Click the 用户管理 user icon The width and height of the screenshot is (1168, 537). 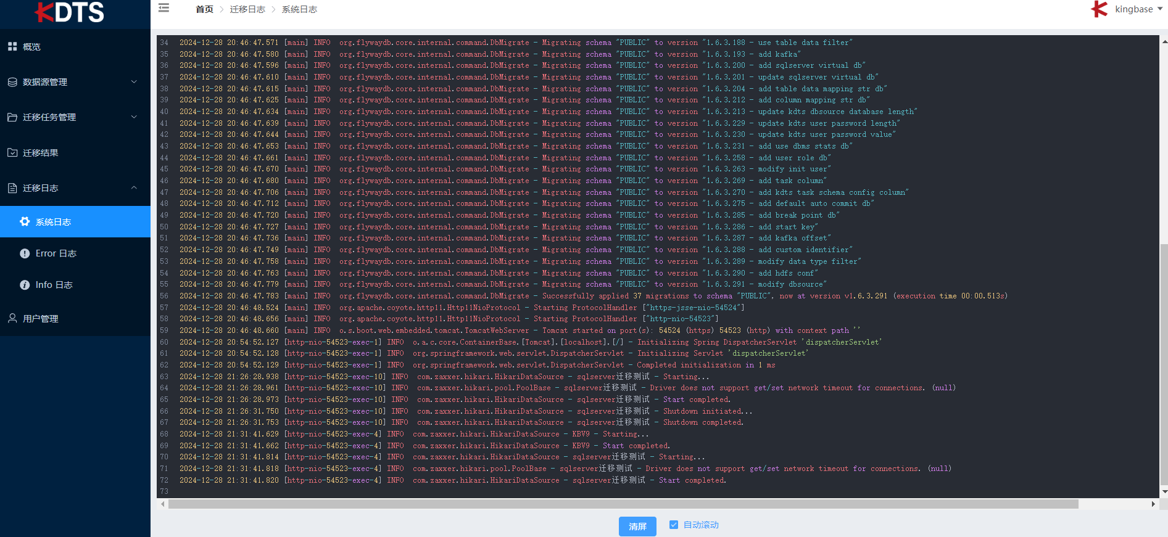click(x=12, y=319)
